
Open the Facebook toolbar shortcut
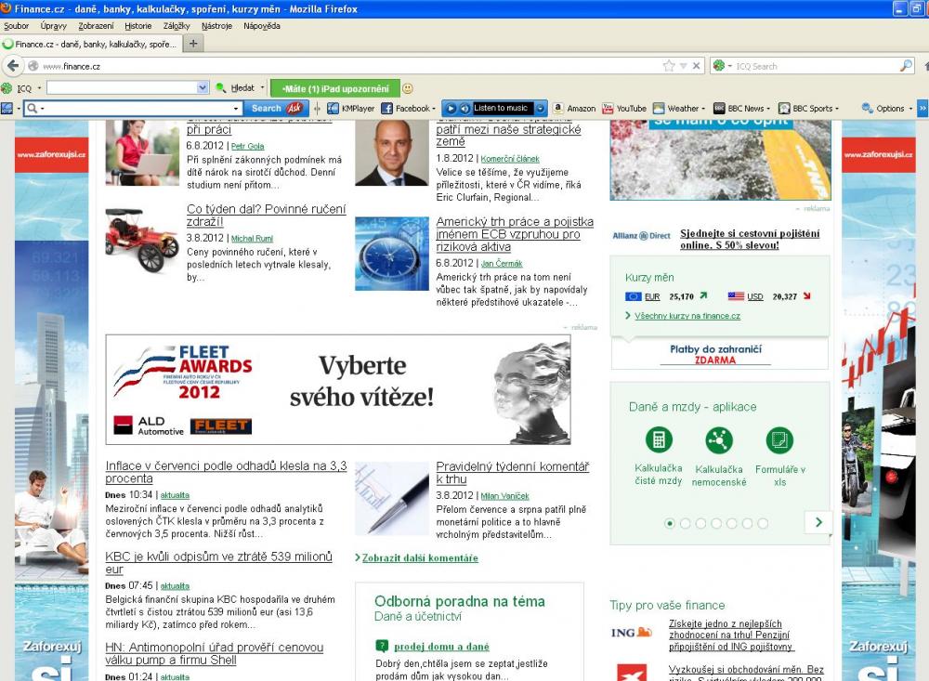coord(406,109)
